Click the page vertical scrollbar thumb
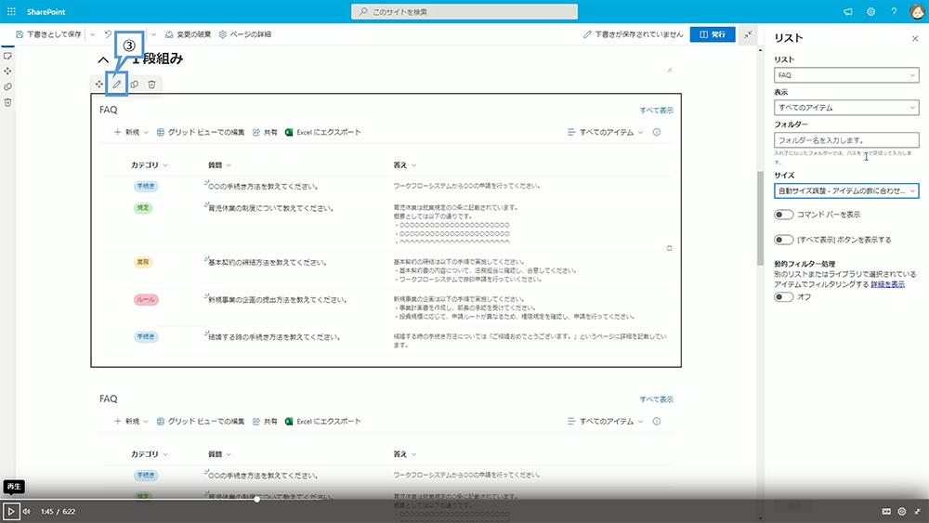This screenshot has height=523, width=929. point(760,218)
